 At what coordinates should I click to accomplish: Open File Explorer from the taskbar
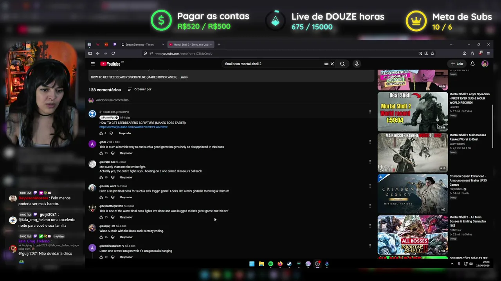[261, 264]
